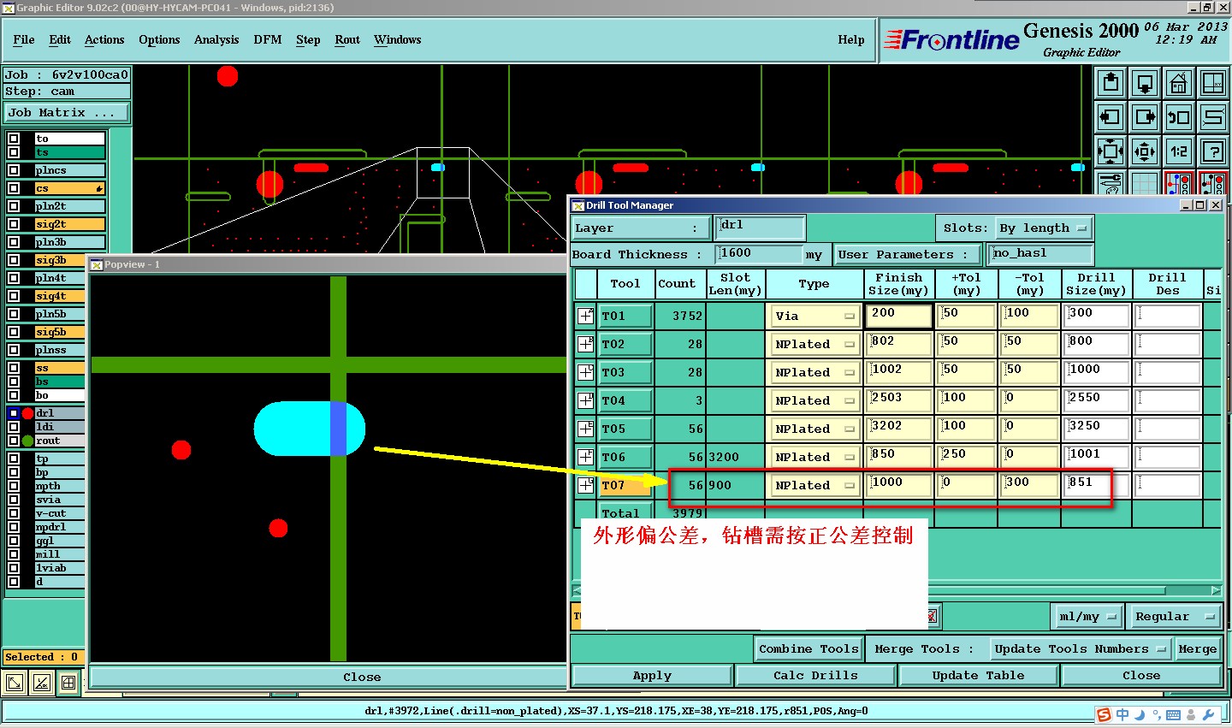Click the red-black net layers icon
Screen dimensions: 1232x728
(x=1213, y=183)
